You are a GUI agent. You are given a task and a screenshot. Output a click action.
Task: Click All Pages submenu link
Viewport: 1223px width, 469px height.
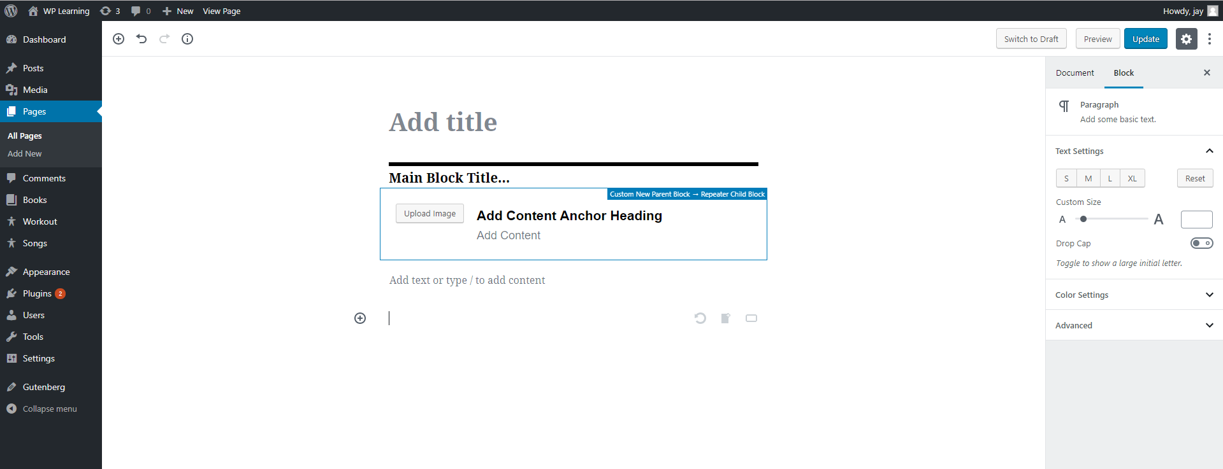(25, 136)
